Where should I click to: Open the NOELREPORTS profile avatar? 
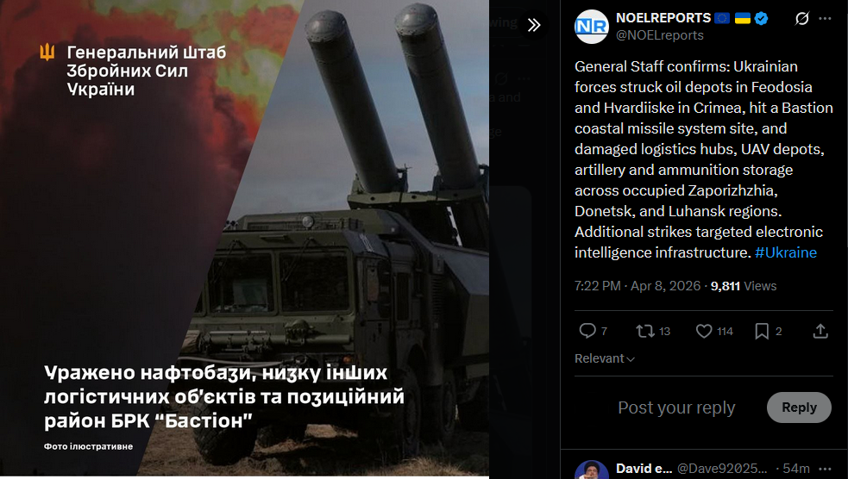592,27
